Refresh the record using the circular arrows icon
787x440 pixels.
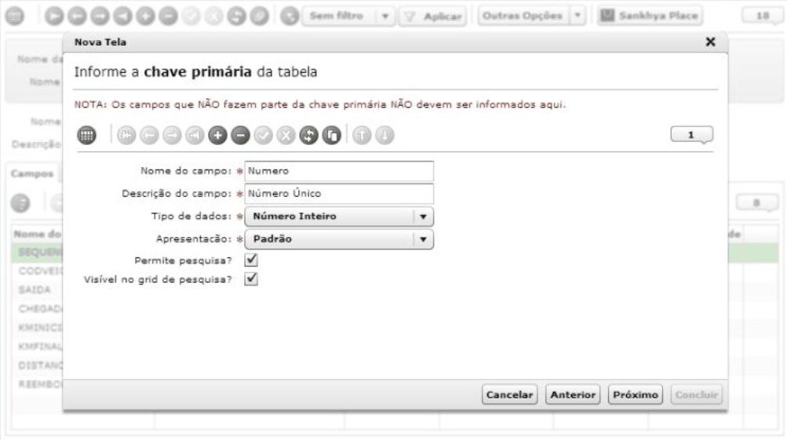tap(309, 136)
